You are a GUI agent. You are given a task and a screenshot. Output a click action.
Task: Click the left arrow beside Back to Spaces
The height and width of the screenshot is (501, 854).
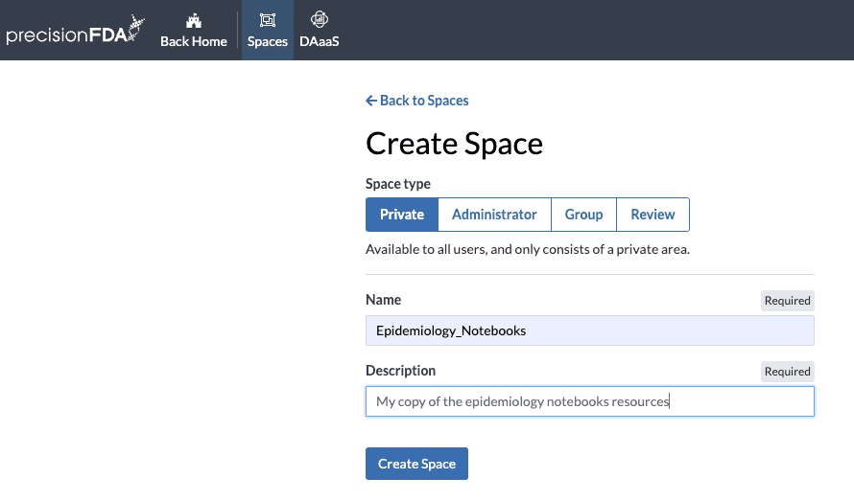click(371, 101)
